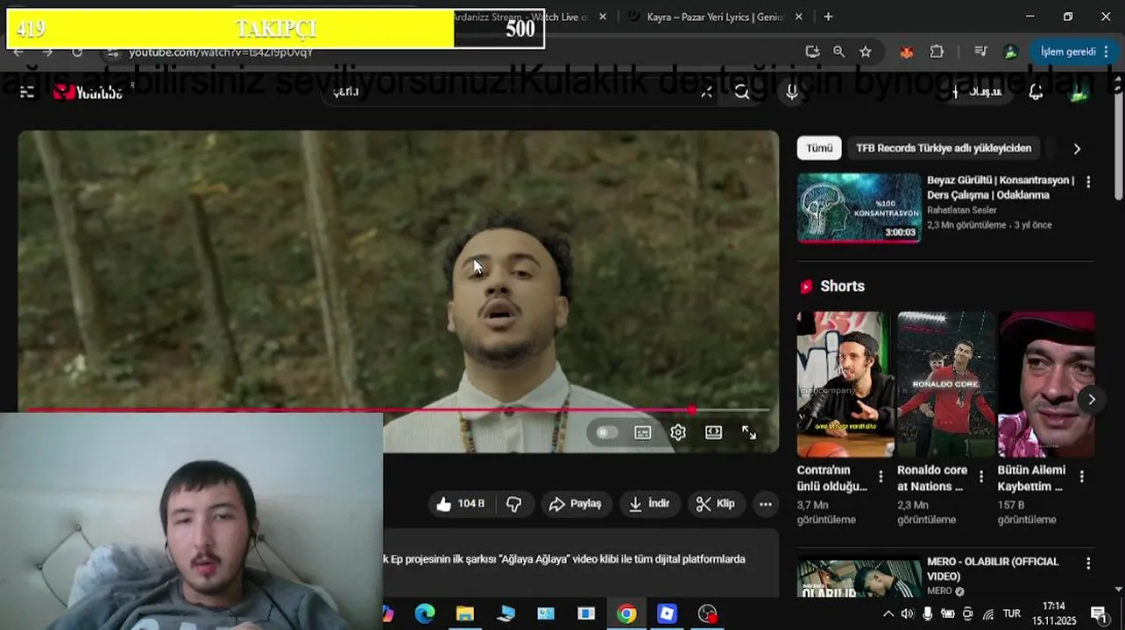Dislike the video with thumbs down

[514, 504]
